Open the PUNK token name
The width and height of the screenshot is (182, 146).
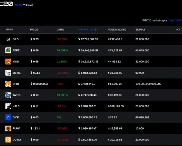point(16,128)
